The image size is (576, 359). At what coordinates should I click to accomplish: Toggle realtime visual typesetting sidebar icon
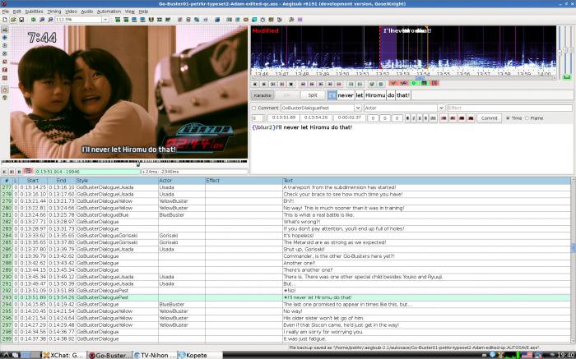5,90
